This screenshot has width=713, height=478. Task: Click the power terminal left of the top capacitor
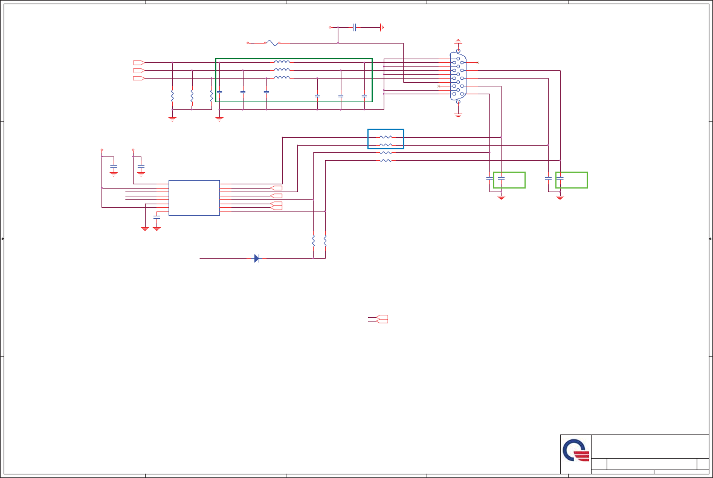tap(330, 27)
